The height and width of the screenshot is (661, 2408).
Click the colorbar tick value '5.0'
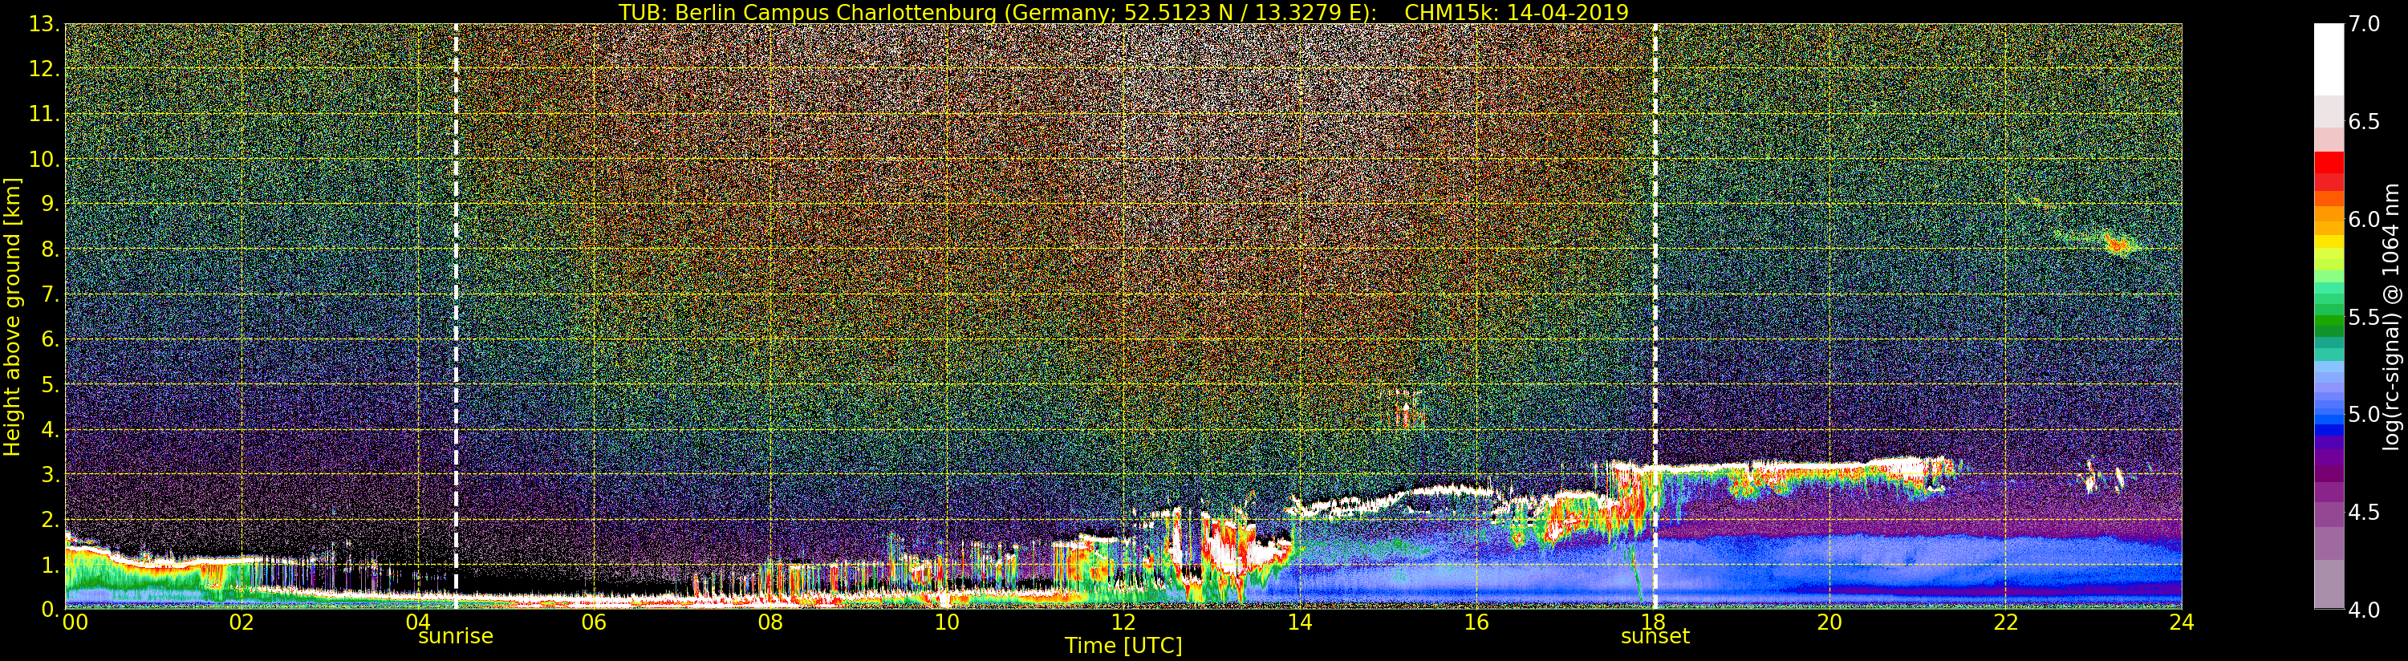[x=2363, y=414]
